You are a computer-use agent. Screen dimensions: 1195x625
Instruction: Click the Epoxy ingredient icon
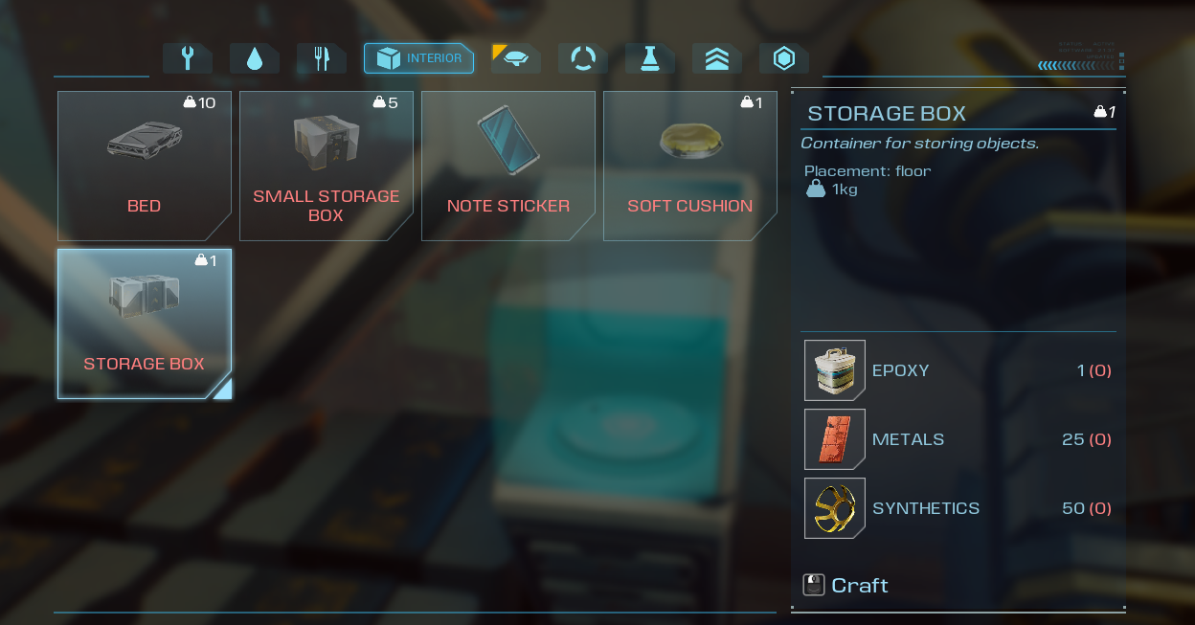pos(835,370)
